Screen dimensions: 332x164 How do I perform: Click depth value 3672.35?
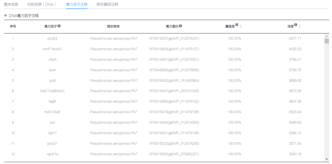295,91
